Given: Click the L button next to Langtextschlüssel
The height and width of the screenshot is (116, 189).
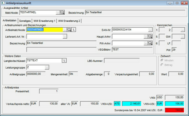Looking at the screenshot, I should click(64, 61).
